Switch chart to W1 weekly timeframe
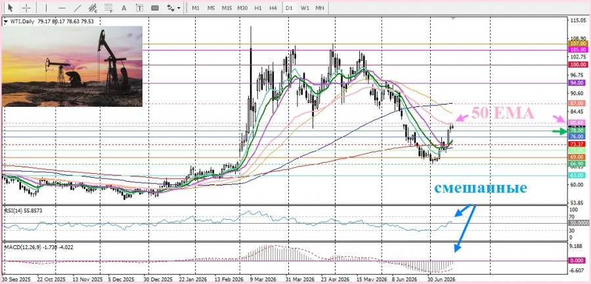Screen dimensions: 591x284 [x=305, y=7]
